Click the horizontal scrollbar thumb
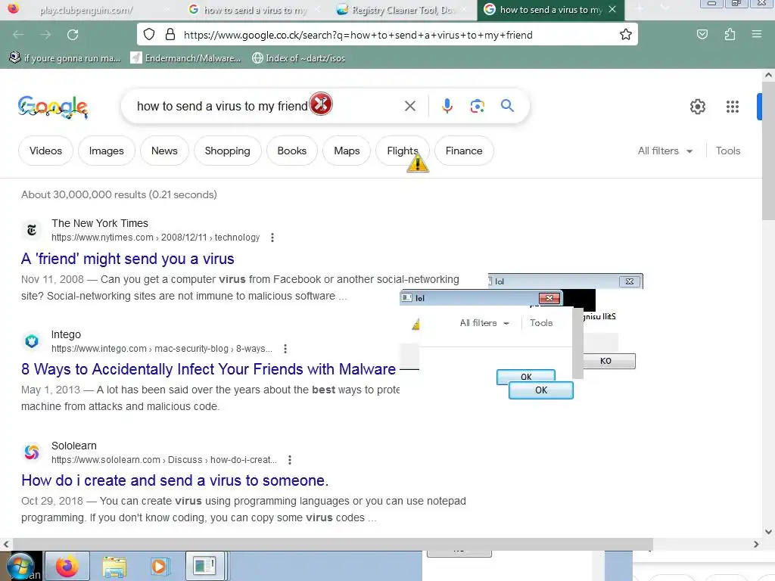The width and height of the screenshot is (775, 581). pos(331,544)
